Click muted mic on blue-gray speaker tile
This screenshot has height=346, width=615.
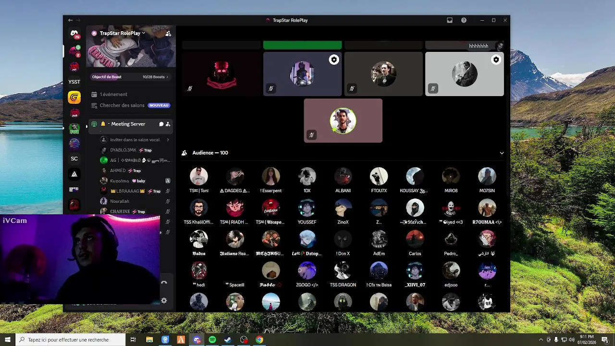tap(271, 88)
